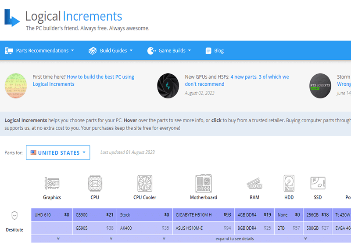
Task: Click the Graphics column label
Action: click(52, 197)
